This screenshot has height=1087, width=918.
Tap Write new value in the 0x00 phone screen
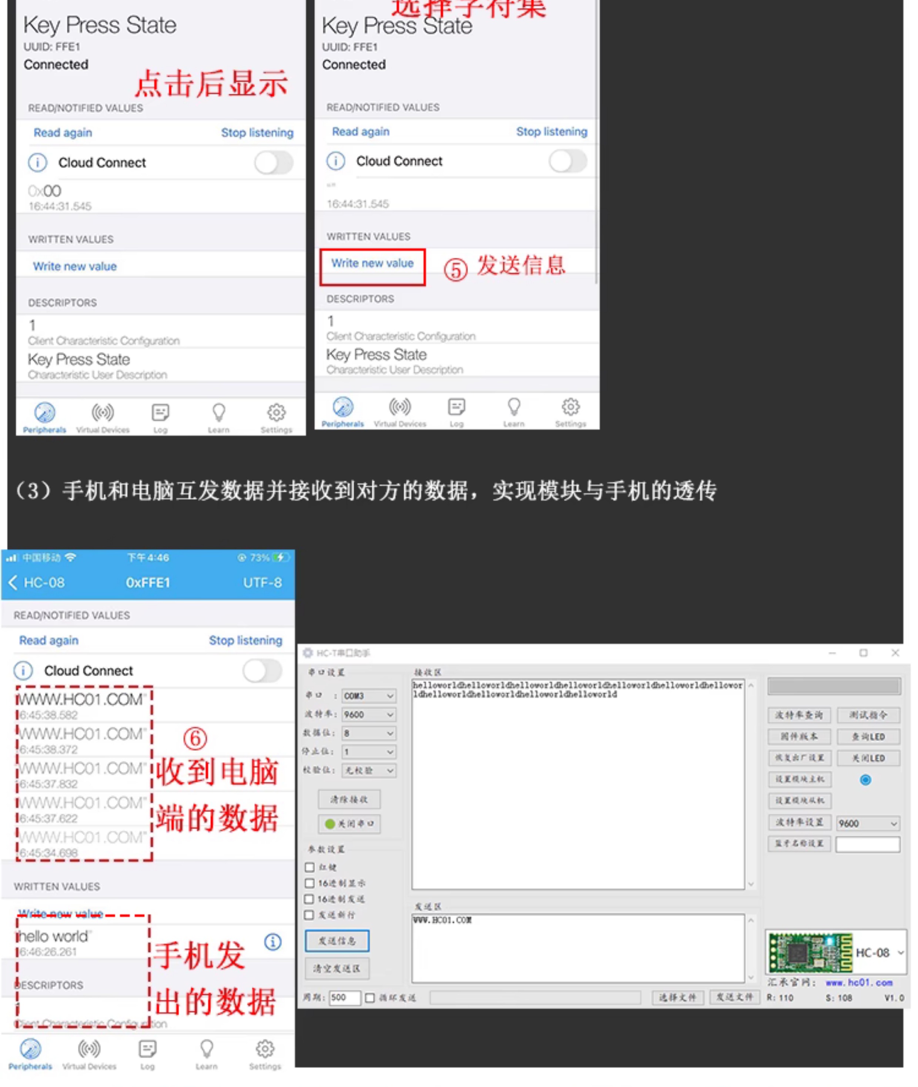click(75, 266)
